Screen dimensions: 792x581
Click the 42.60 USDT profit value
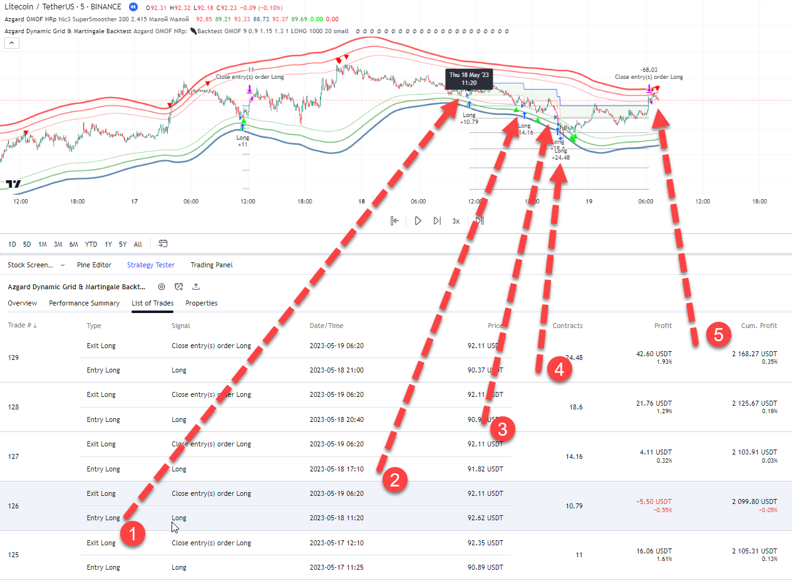coord(654,354)
